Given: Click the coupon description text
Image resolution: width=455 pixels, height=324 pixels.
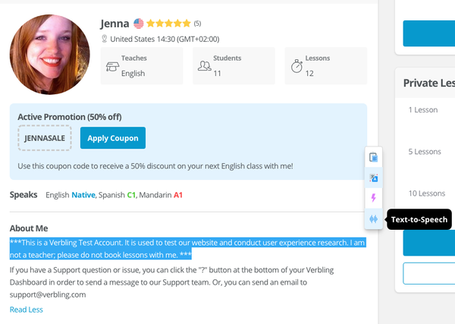Looking at the screenshot, I should point(155,166).
